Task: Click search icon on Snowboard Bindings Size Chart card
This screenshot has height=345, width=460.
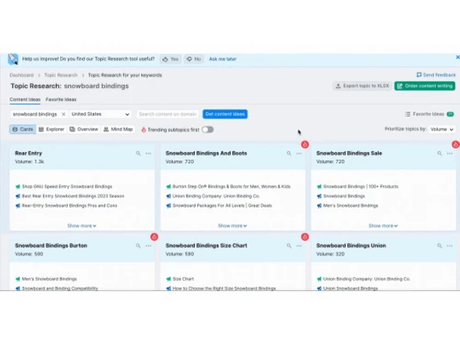Action: coord(289,246)
